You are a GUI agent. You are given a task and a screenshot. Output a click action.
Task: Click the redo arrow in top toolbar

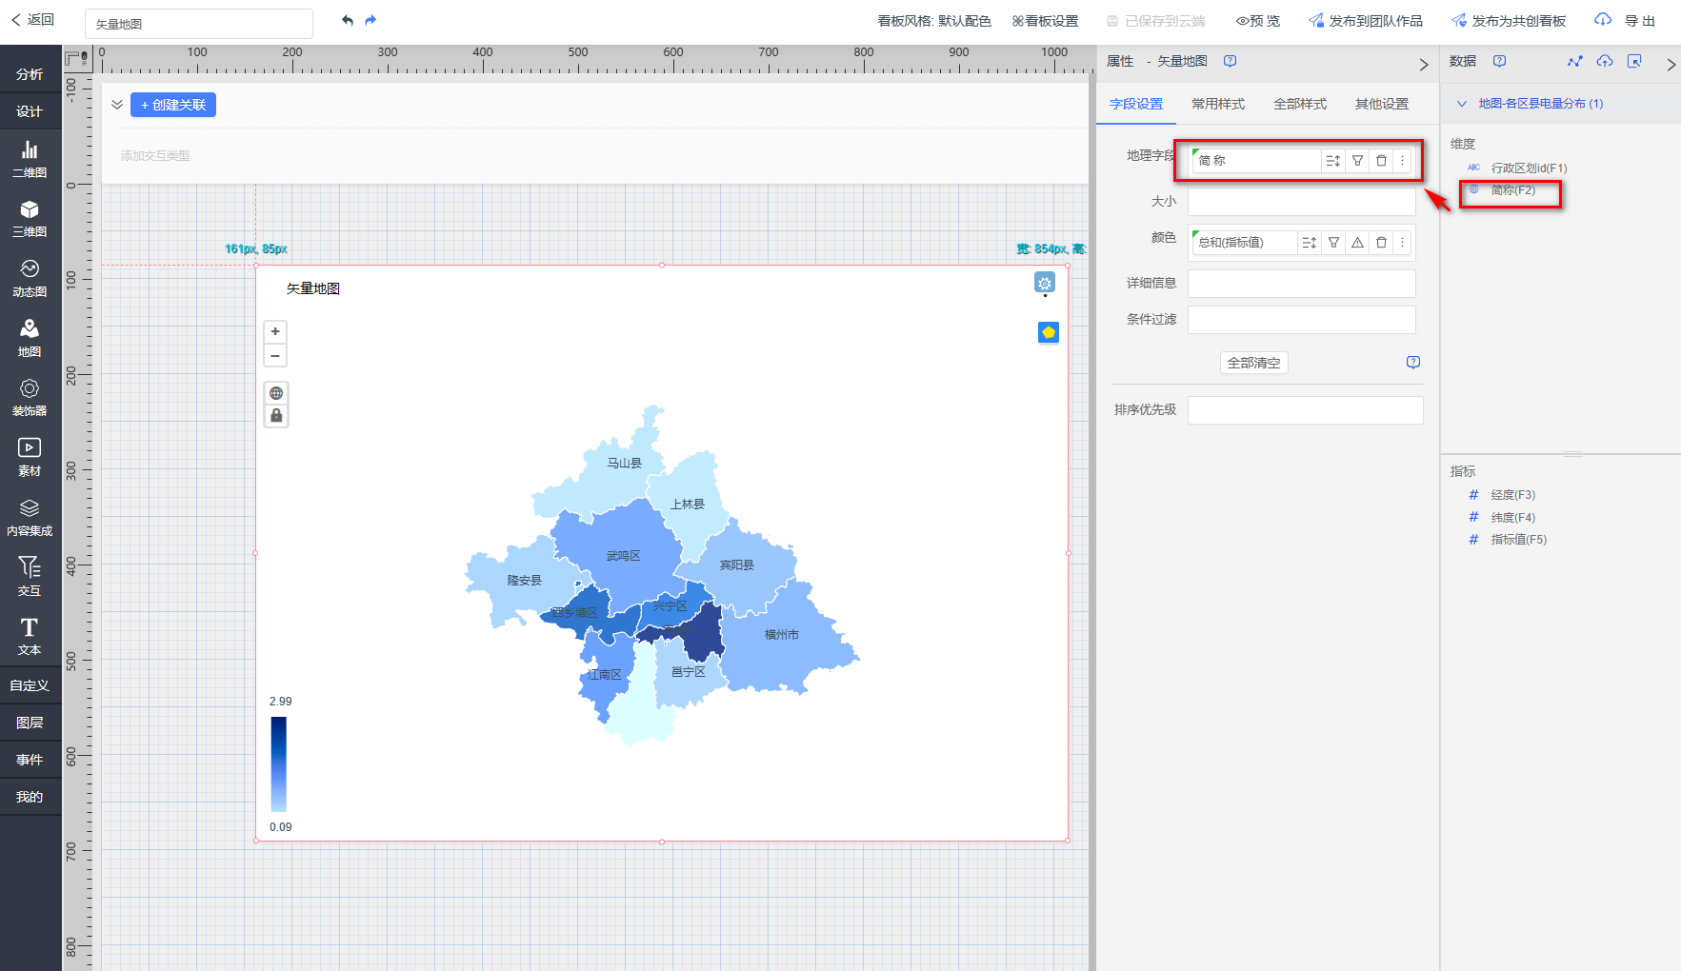(370, 20)
